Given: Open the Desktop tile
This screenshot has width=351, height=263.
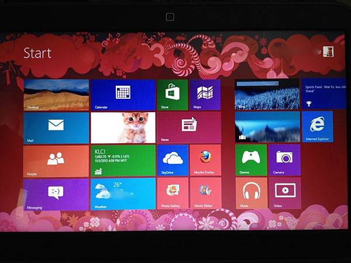Looking at the screenshot, I should click(56, 95).
